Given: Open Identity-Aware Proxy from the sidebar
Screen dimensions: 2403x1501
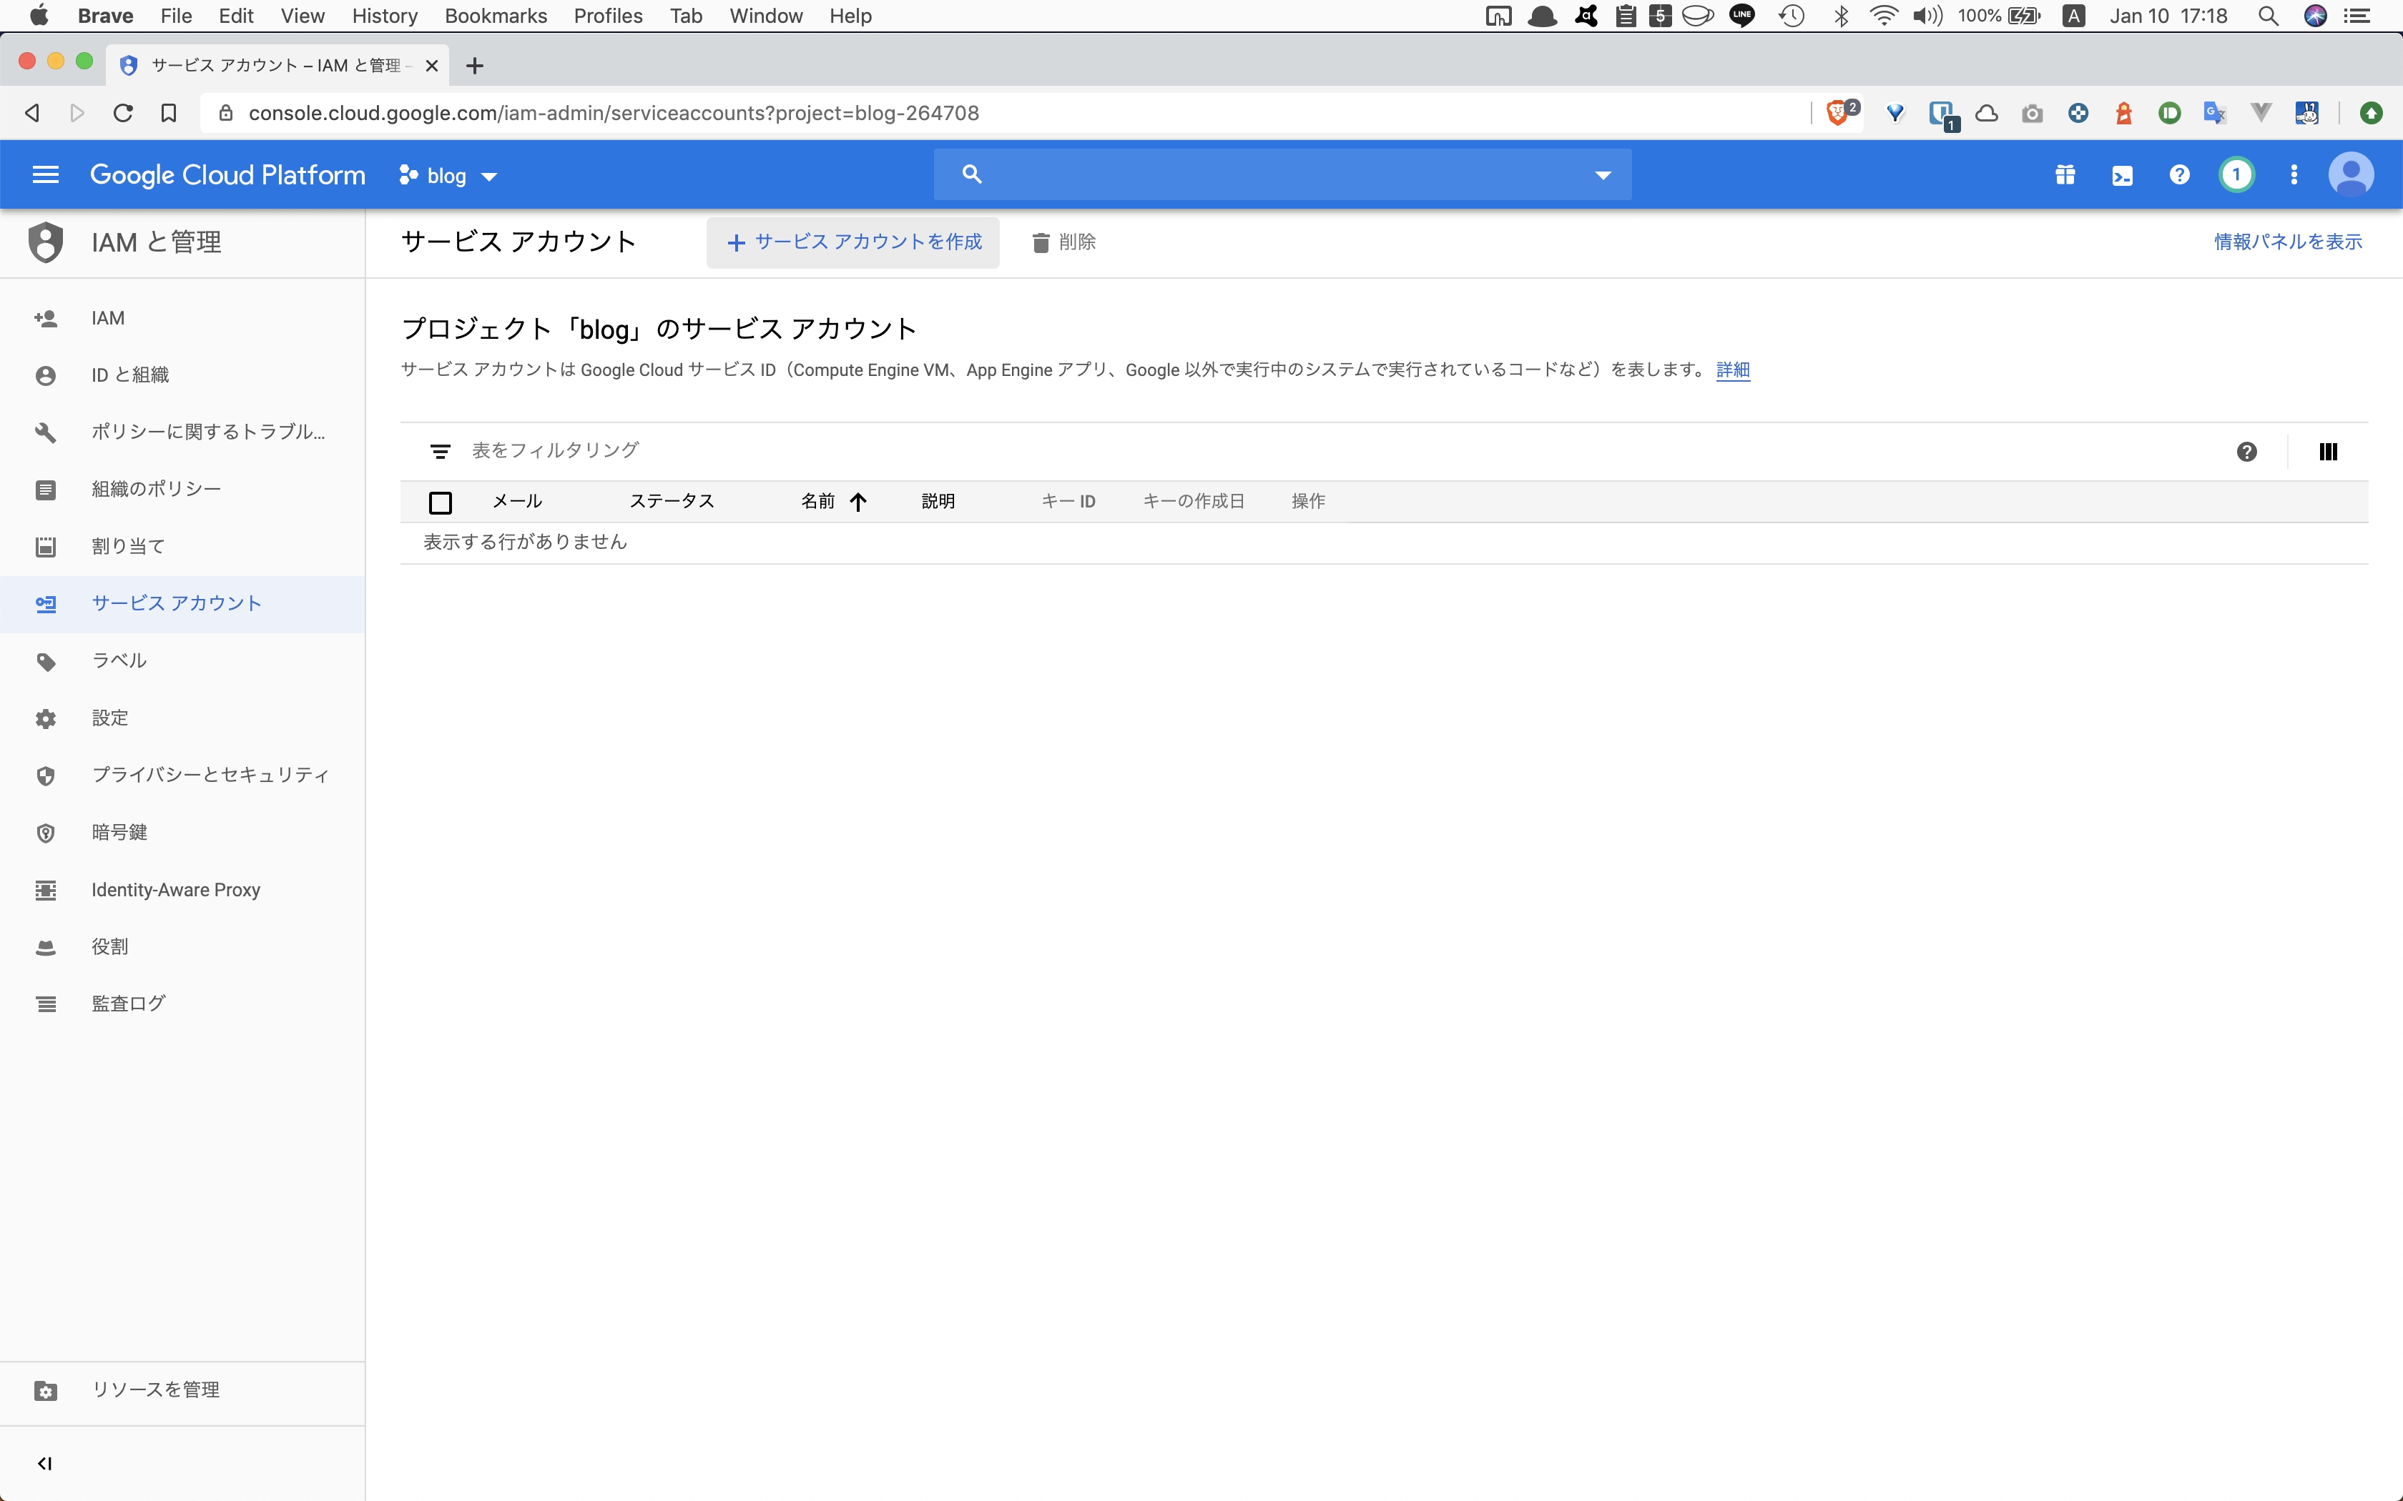Looking at the screenshot, I should point(175,889).
